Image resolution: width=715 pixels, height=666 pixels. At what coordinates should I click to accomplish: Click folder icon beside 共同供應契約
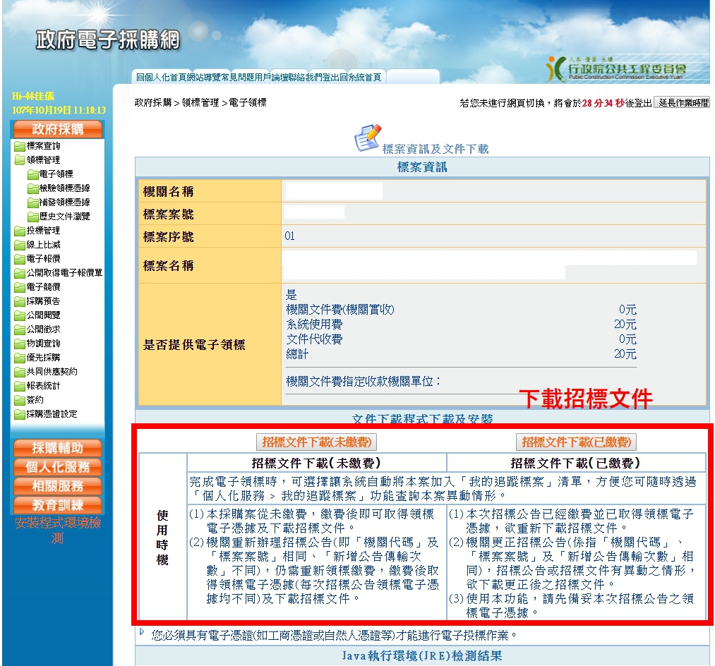[20, 372]
